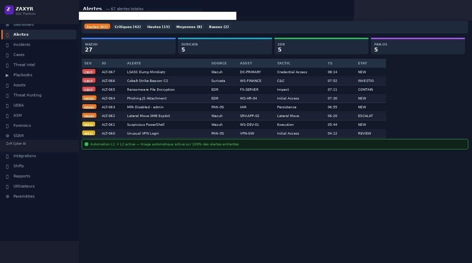The width and height of the screenshot is (472, 263).
Task: Sort by the TS column header
Action: pos(330,63)
